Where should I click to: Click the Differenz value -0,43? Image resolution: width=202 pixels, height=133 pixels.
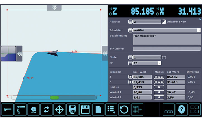[191, 92]
